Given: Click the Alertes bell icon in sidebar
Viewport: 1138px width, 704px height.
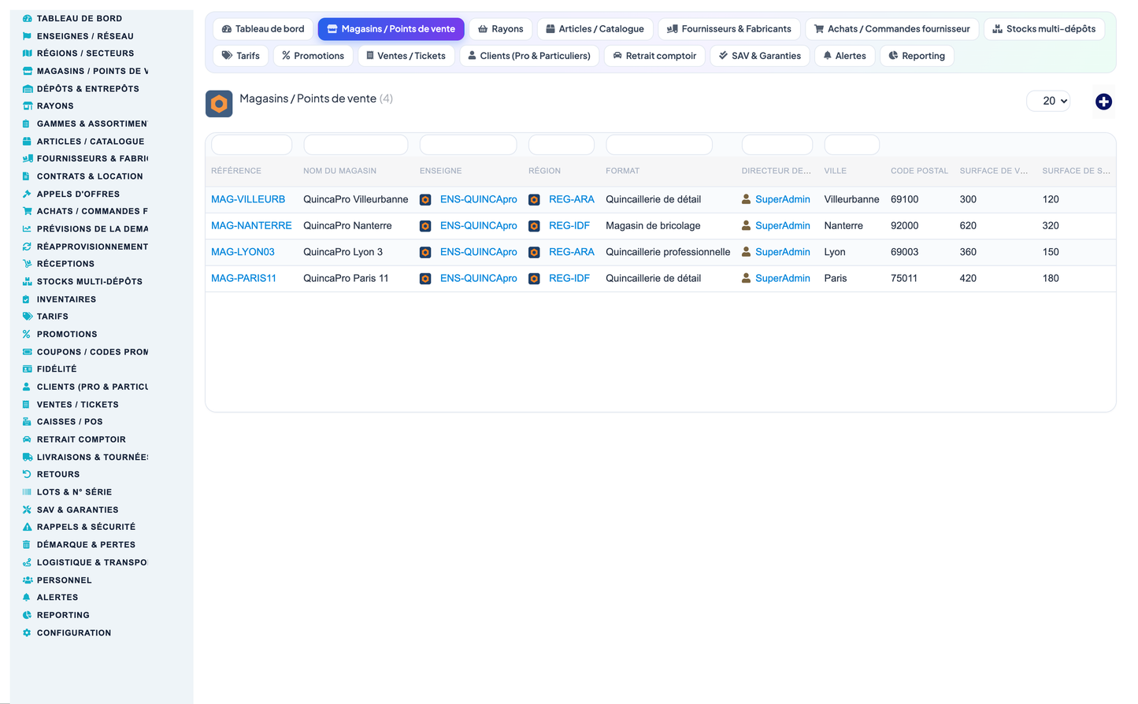Looking at the screenshot, I should tap(27, 598).
